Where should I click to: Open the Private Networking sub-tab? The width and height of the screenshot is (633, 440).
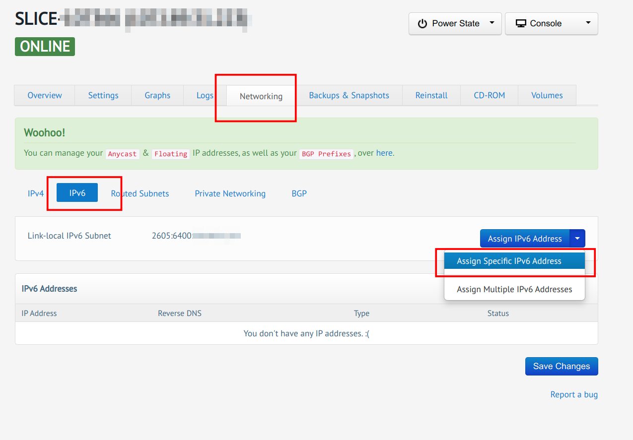[x=230, y=193]
